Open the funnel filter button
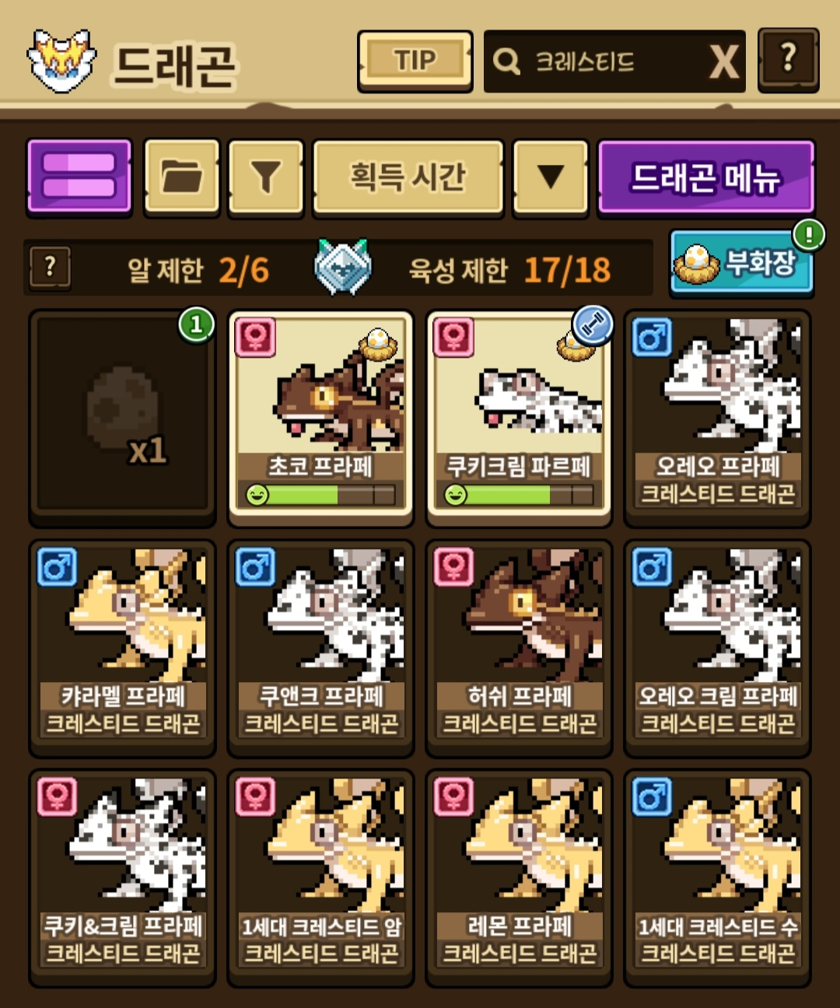 tap(266, 177)
